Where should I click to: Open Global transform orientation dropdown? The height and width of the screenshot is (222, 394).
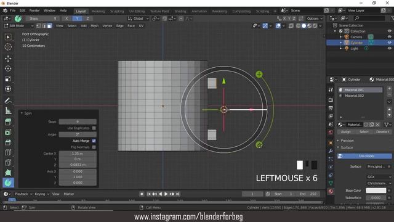tap(138, 18)
